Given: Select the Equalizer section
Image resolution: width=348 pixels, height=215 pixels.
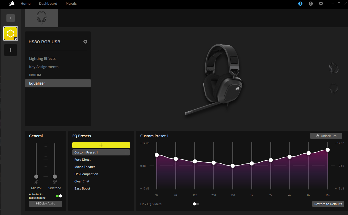Looking at the screenshot, I should 58,83.
